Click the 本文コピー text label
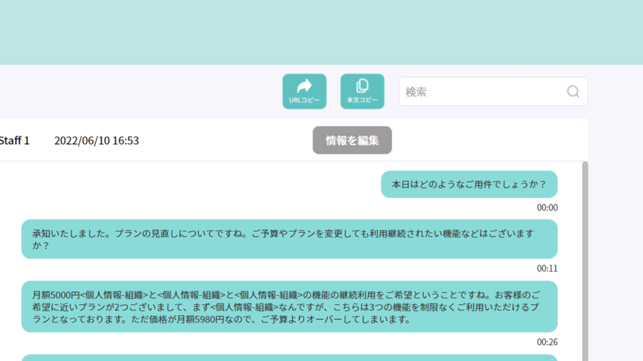This screenshot has height=361, width=643. pyautogui.click(x=362, y=100)
